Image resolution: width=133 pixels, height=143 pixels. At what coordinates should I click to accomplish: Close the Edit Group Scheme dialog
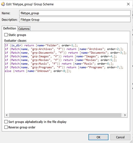click(x=128, y=4)
